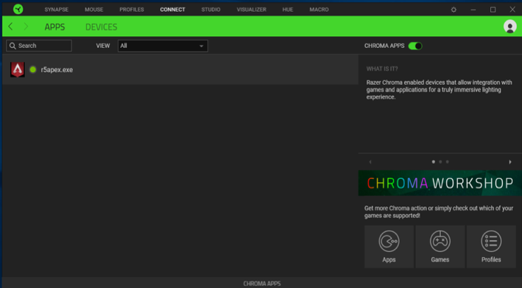Disable the Chroma Apps toggle

pos(415,46)
